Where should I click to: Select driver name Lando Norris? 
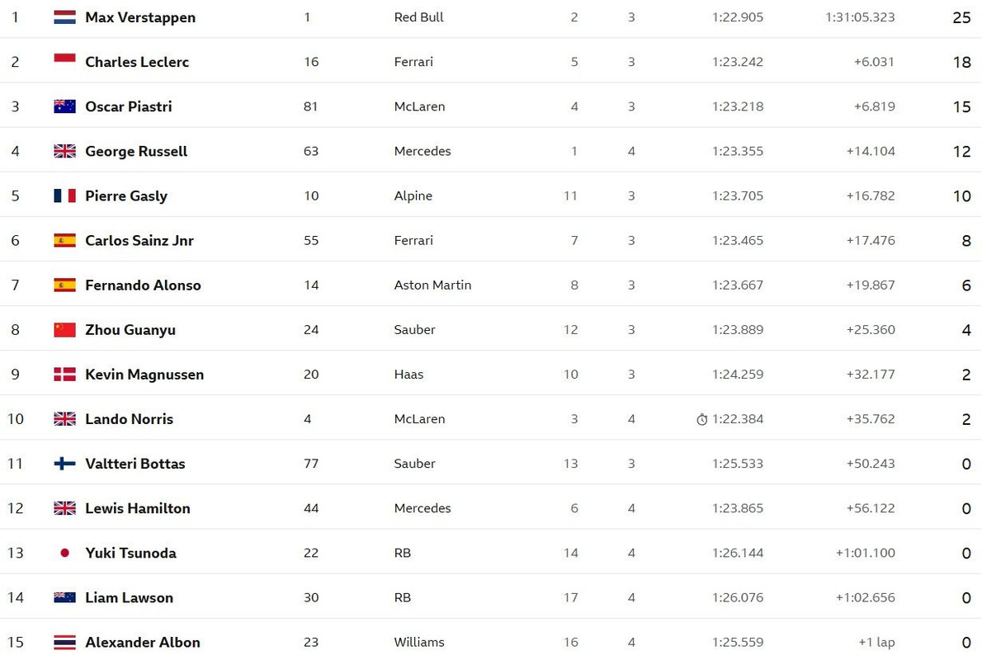coord(129,420)
